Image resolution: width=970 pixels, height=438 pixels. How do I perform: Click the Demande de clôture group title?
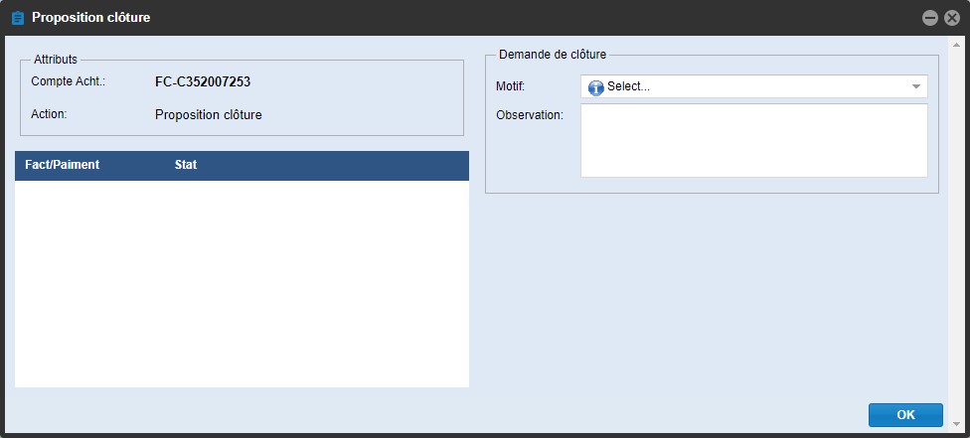pyautogui.click(x=555, y=55)
